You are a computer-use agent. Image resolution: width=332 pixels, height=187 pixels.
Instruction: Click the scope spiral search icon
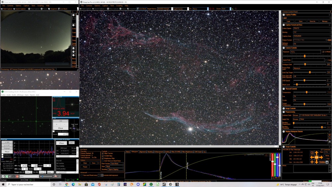(x=312, y=153)
